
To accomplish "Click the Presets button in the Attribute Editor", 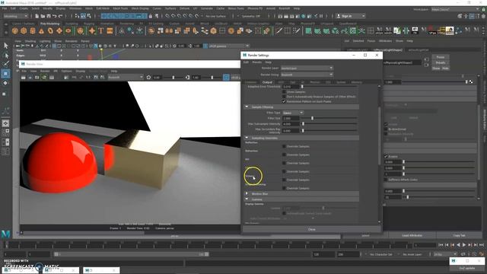I will tap(441, 62).
